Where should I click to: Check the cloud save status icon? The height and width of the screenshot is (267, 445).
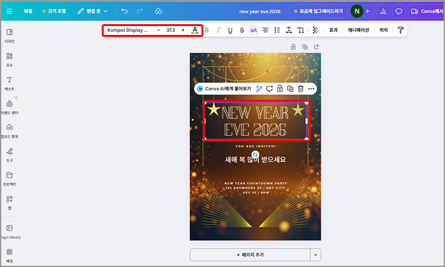pos(158,11)
